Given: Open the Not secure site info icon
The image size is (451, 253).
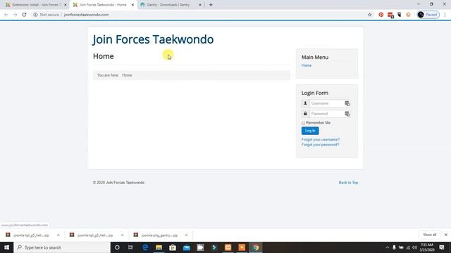Looking at the screenshot, I should [35, 15].
